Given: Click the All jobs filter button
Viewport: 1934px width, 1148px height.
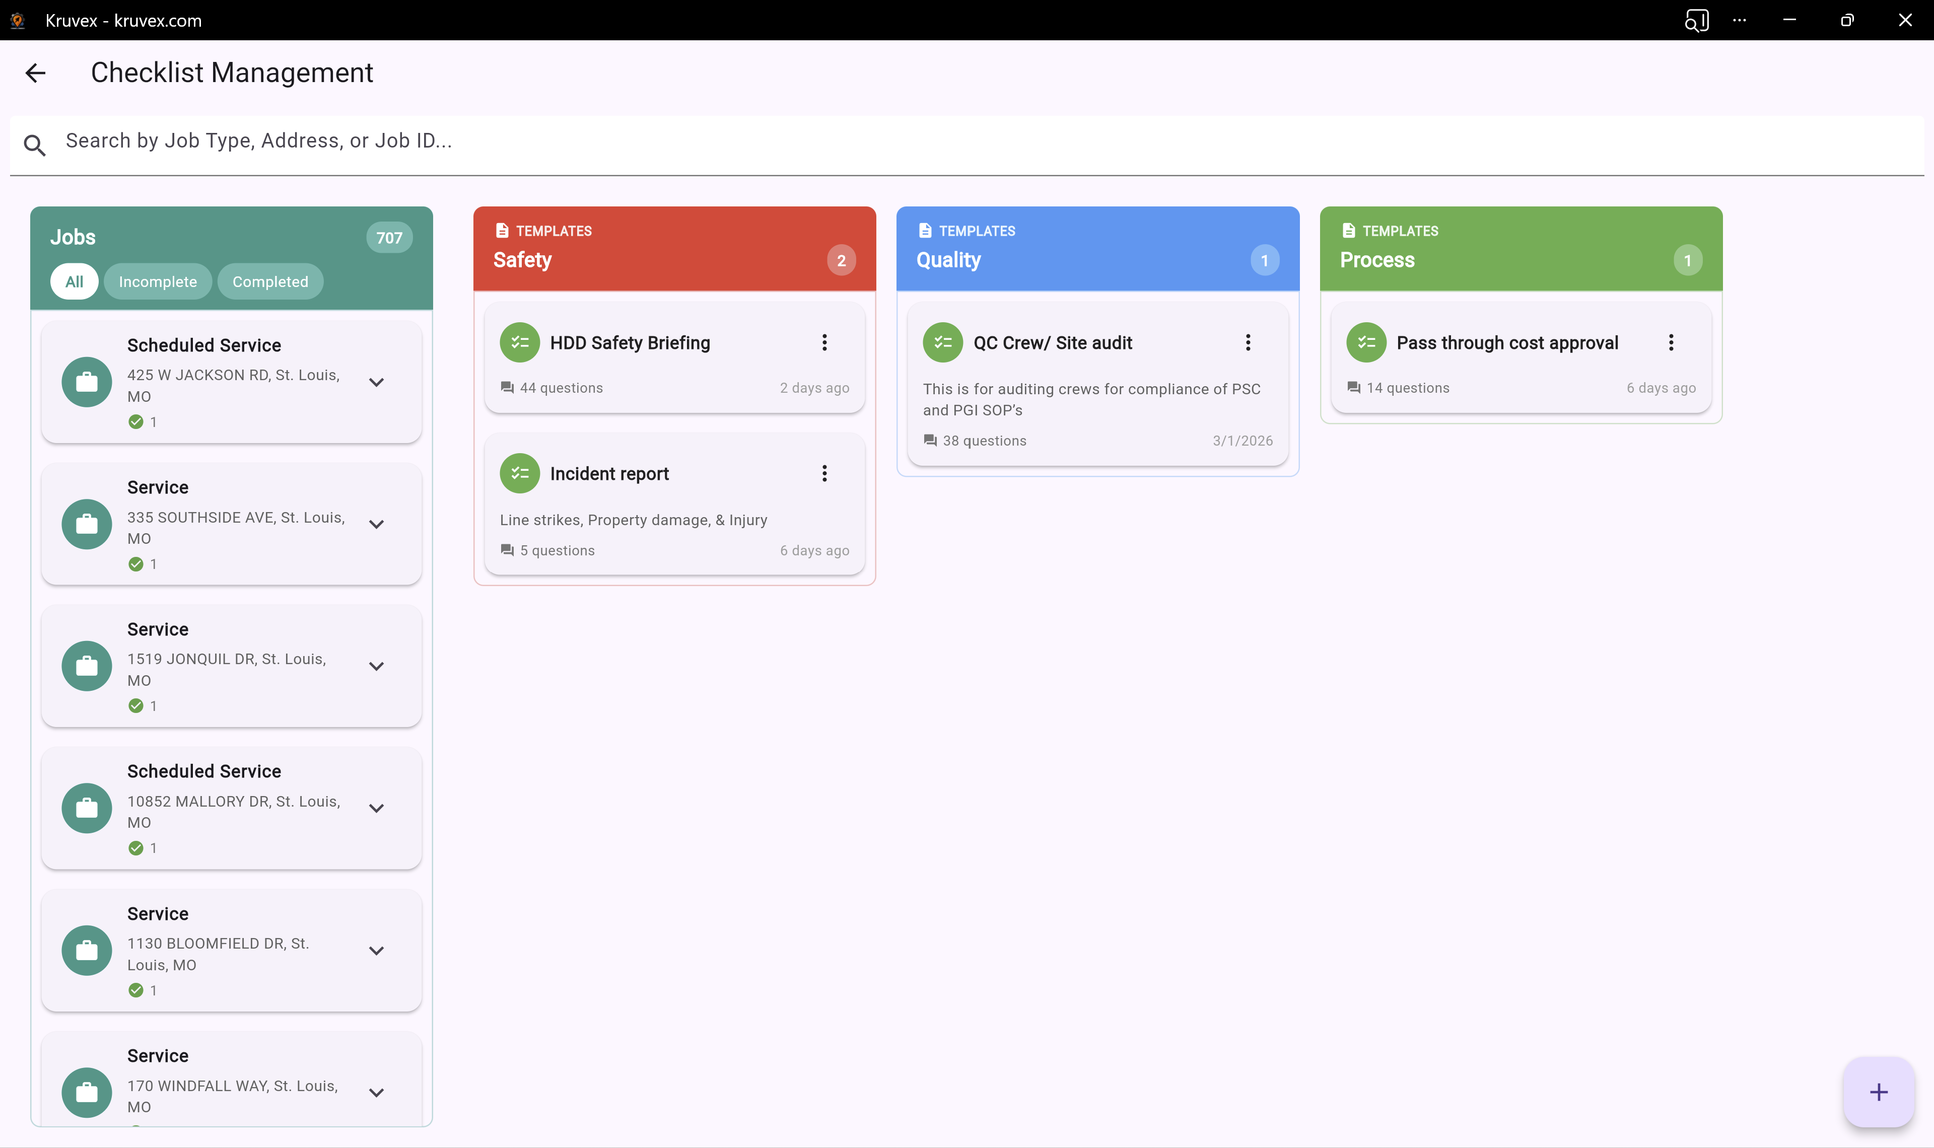Looking at the screenshot, I should [x=74, y=281].
